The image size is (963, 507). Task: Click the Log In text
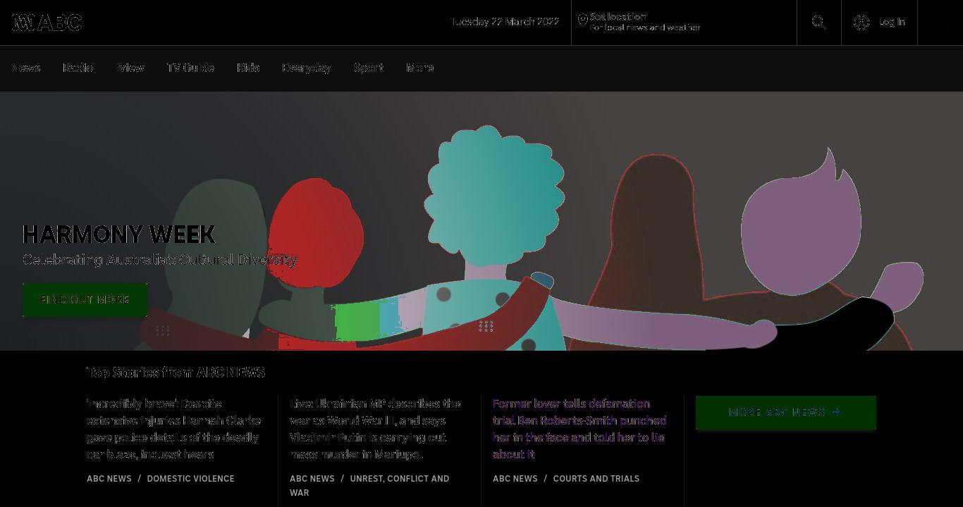point(892,22)
